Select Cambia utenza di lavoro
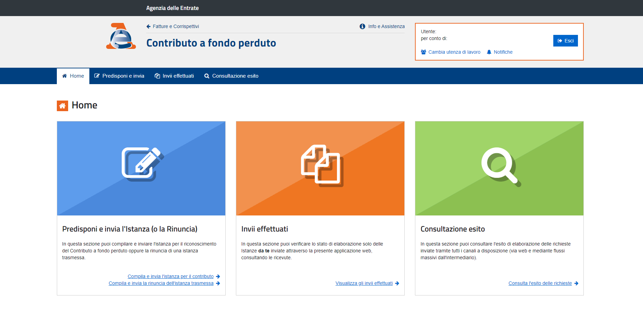This screenshot has height=316, width=643. (x=454, y=52)
